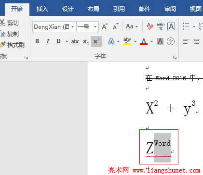The image size is (203, 175).
Task: Click the y³ term in the document
Action: [189, 108]
